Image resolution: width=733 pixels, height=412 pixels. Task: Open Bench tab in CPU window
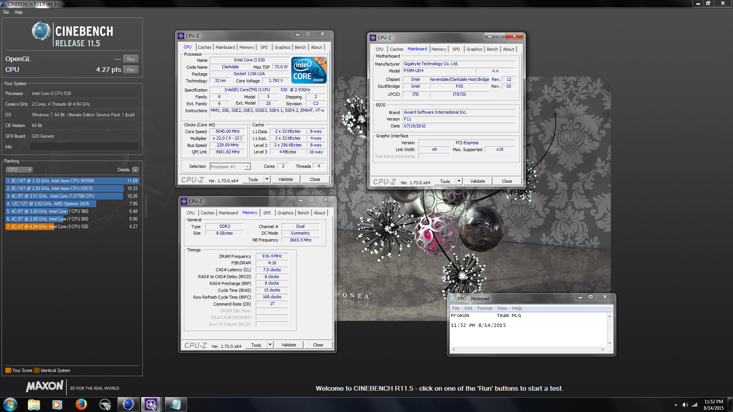300,47
